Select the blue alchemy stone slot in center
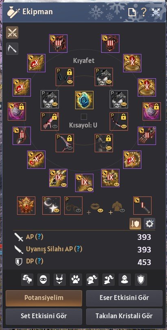Screen dimensions: 167x330 [x=84, y=100]
